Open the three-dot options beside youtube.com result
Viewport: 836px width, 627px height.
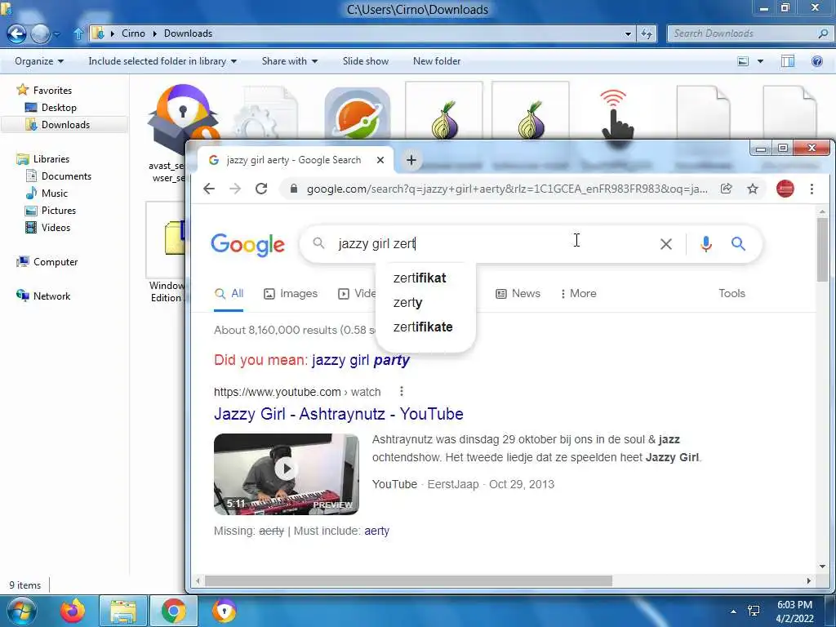pos(402,391)
